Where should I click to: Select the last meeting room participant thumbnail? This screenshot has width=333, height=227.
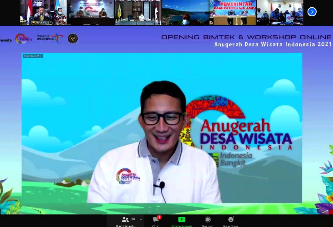(280, 12)
